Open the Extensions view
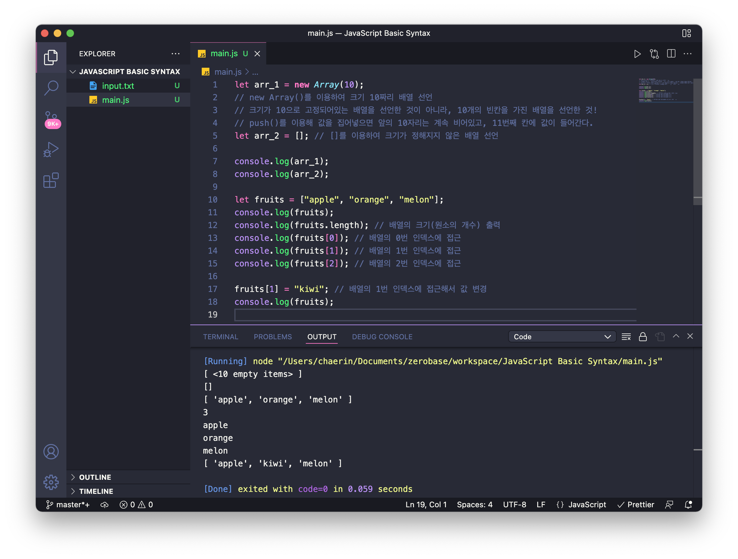The width and height of the screenshot is (738, 559). (x=51, y=181)
